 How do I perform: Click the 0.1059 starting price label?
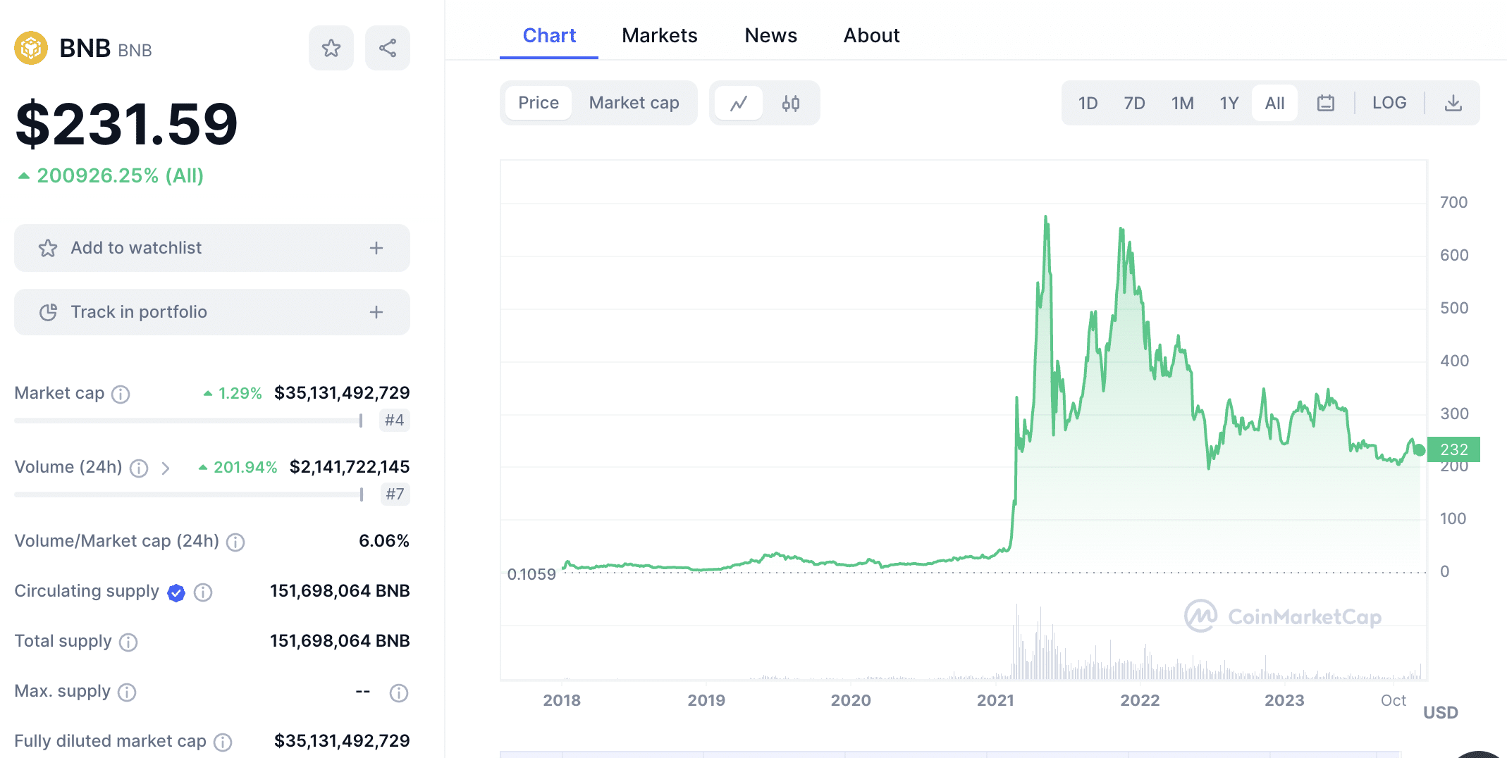[531, 574]
